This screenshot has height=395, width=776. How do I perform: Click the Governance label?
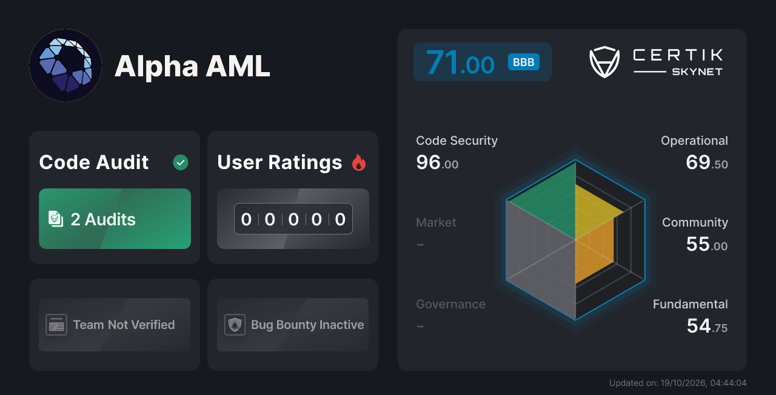tap(450, 304)
